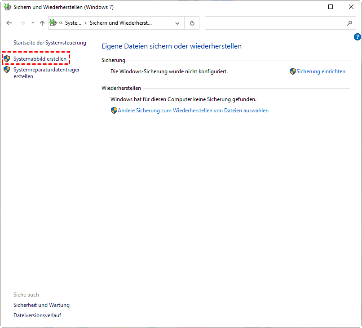Minimize the Sichern und Wiederherstellen window
Screen dimensions: 362x328
[x=310, y=7]
